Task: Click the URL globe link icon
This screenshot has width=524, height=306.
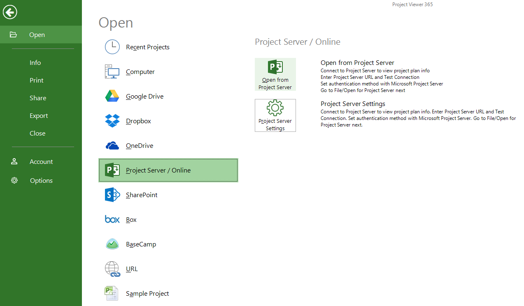Action: tap(112, 269)
